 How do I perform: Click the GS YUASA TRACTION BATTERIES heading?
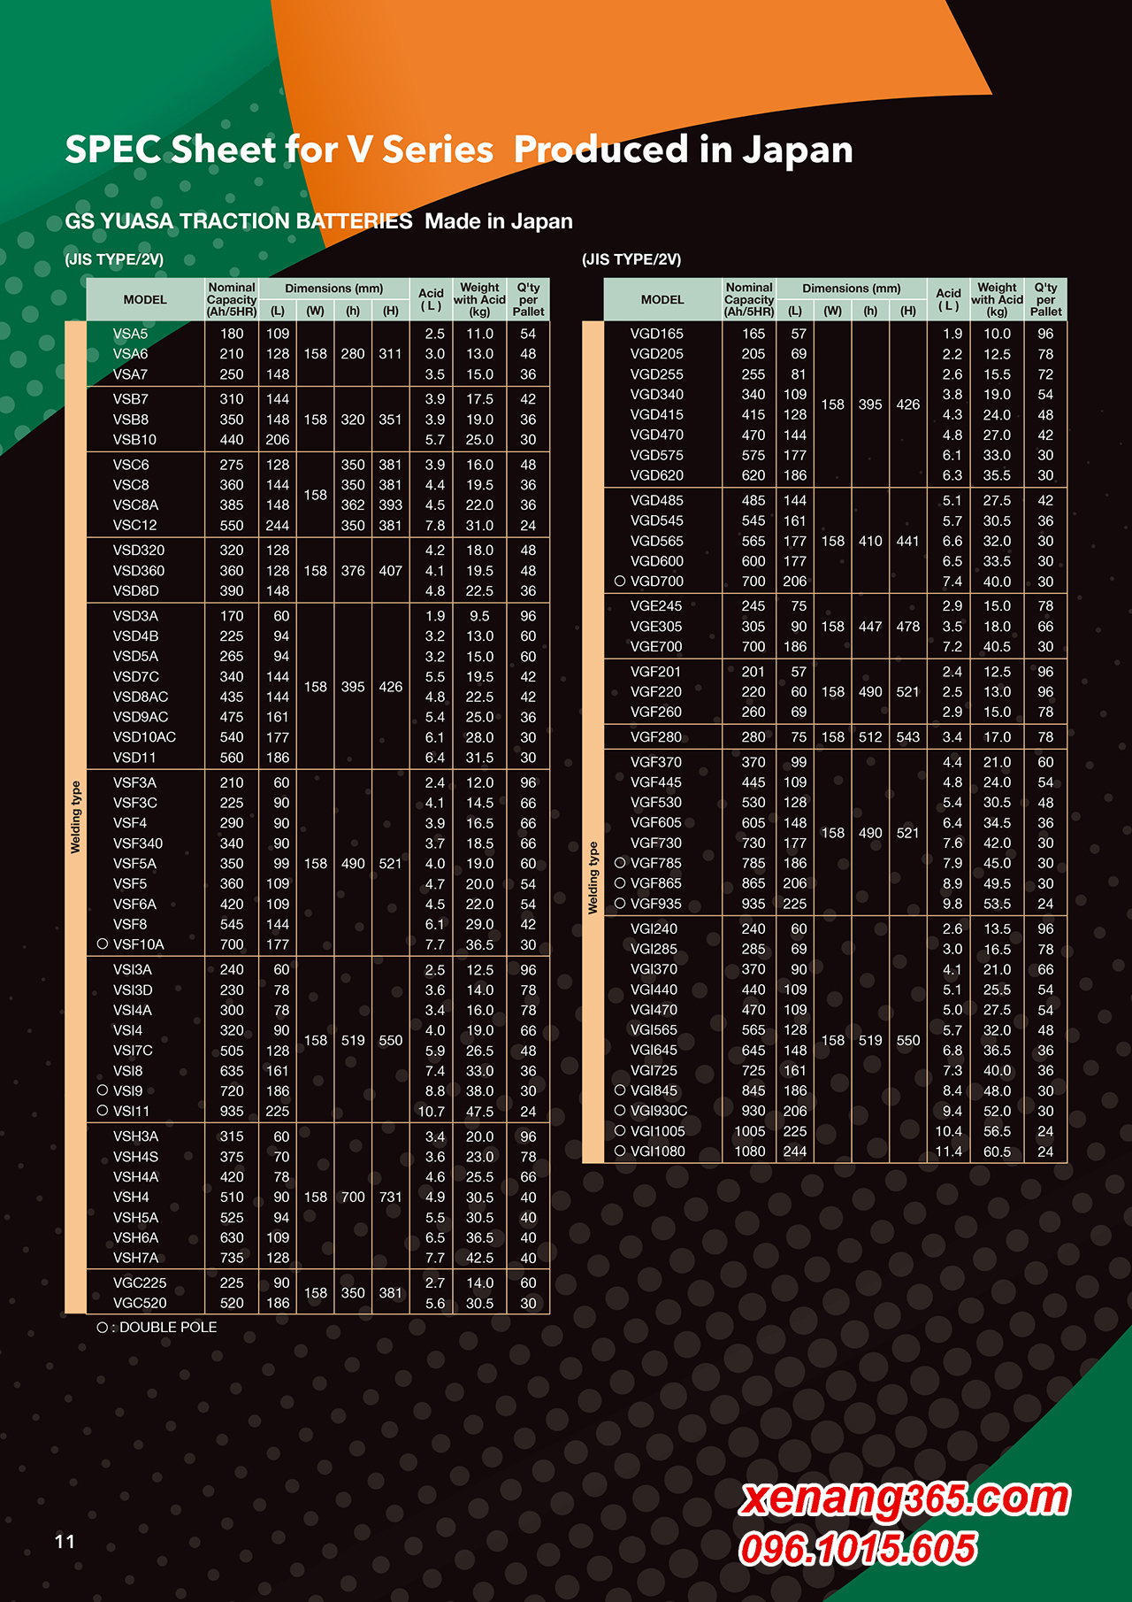click(239, 221)
